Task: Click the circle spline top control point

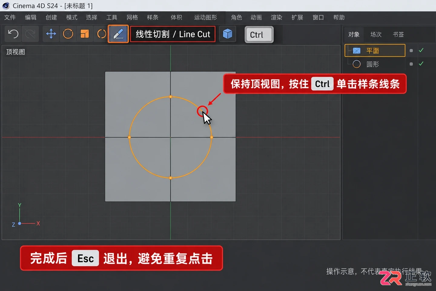Action: [170, 97]
